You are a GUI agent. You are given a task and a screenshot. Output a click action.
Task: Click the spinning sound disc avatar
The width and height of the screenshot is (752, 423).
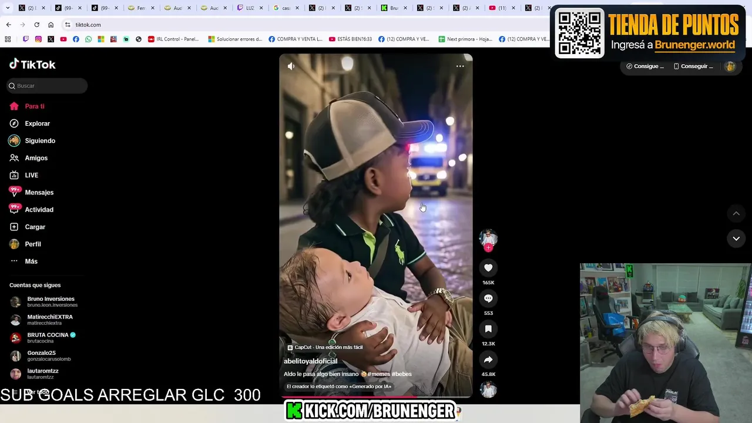coord(488,390)
